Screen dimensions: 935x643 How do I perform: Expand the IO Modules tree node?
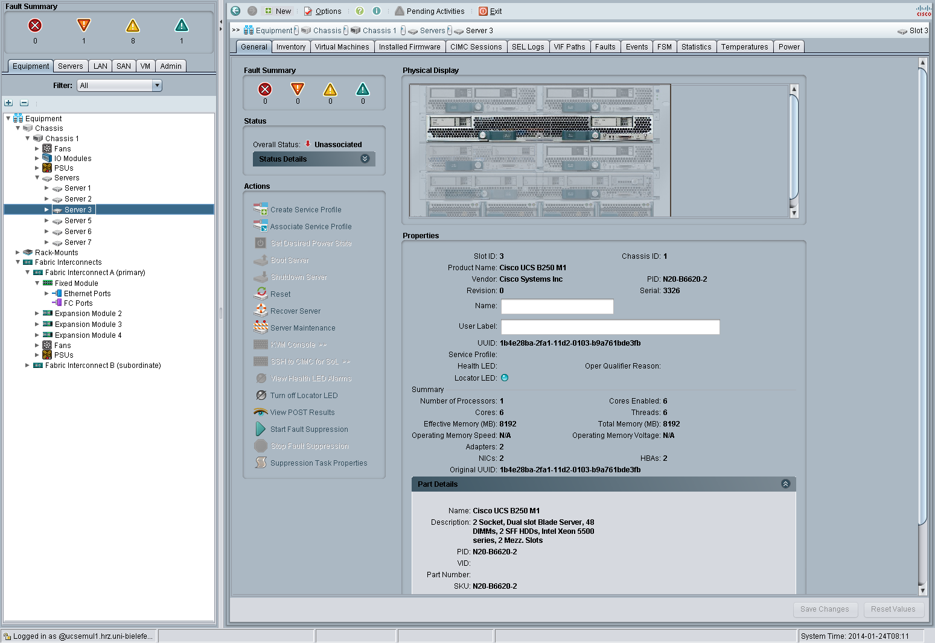point(37,158)
